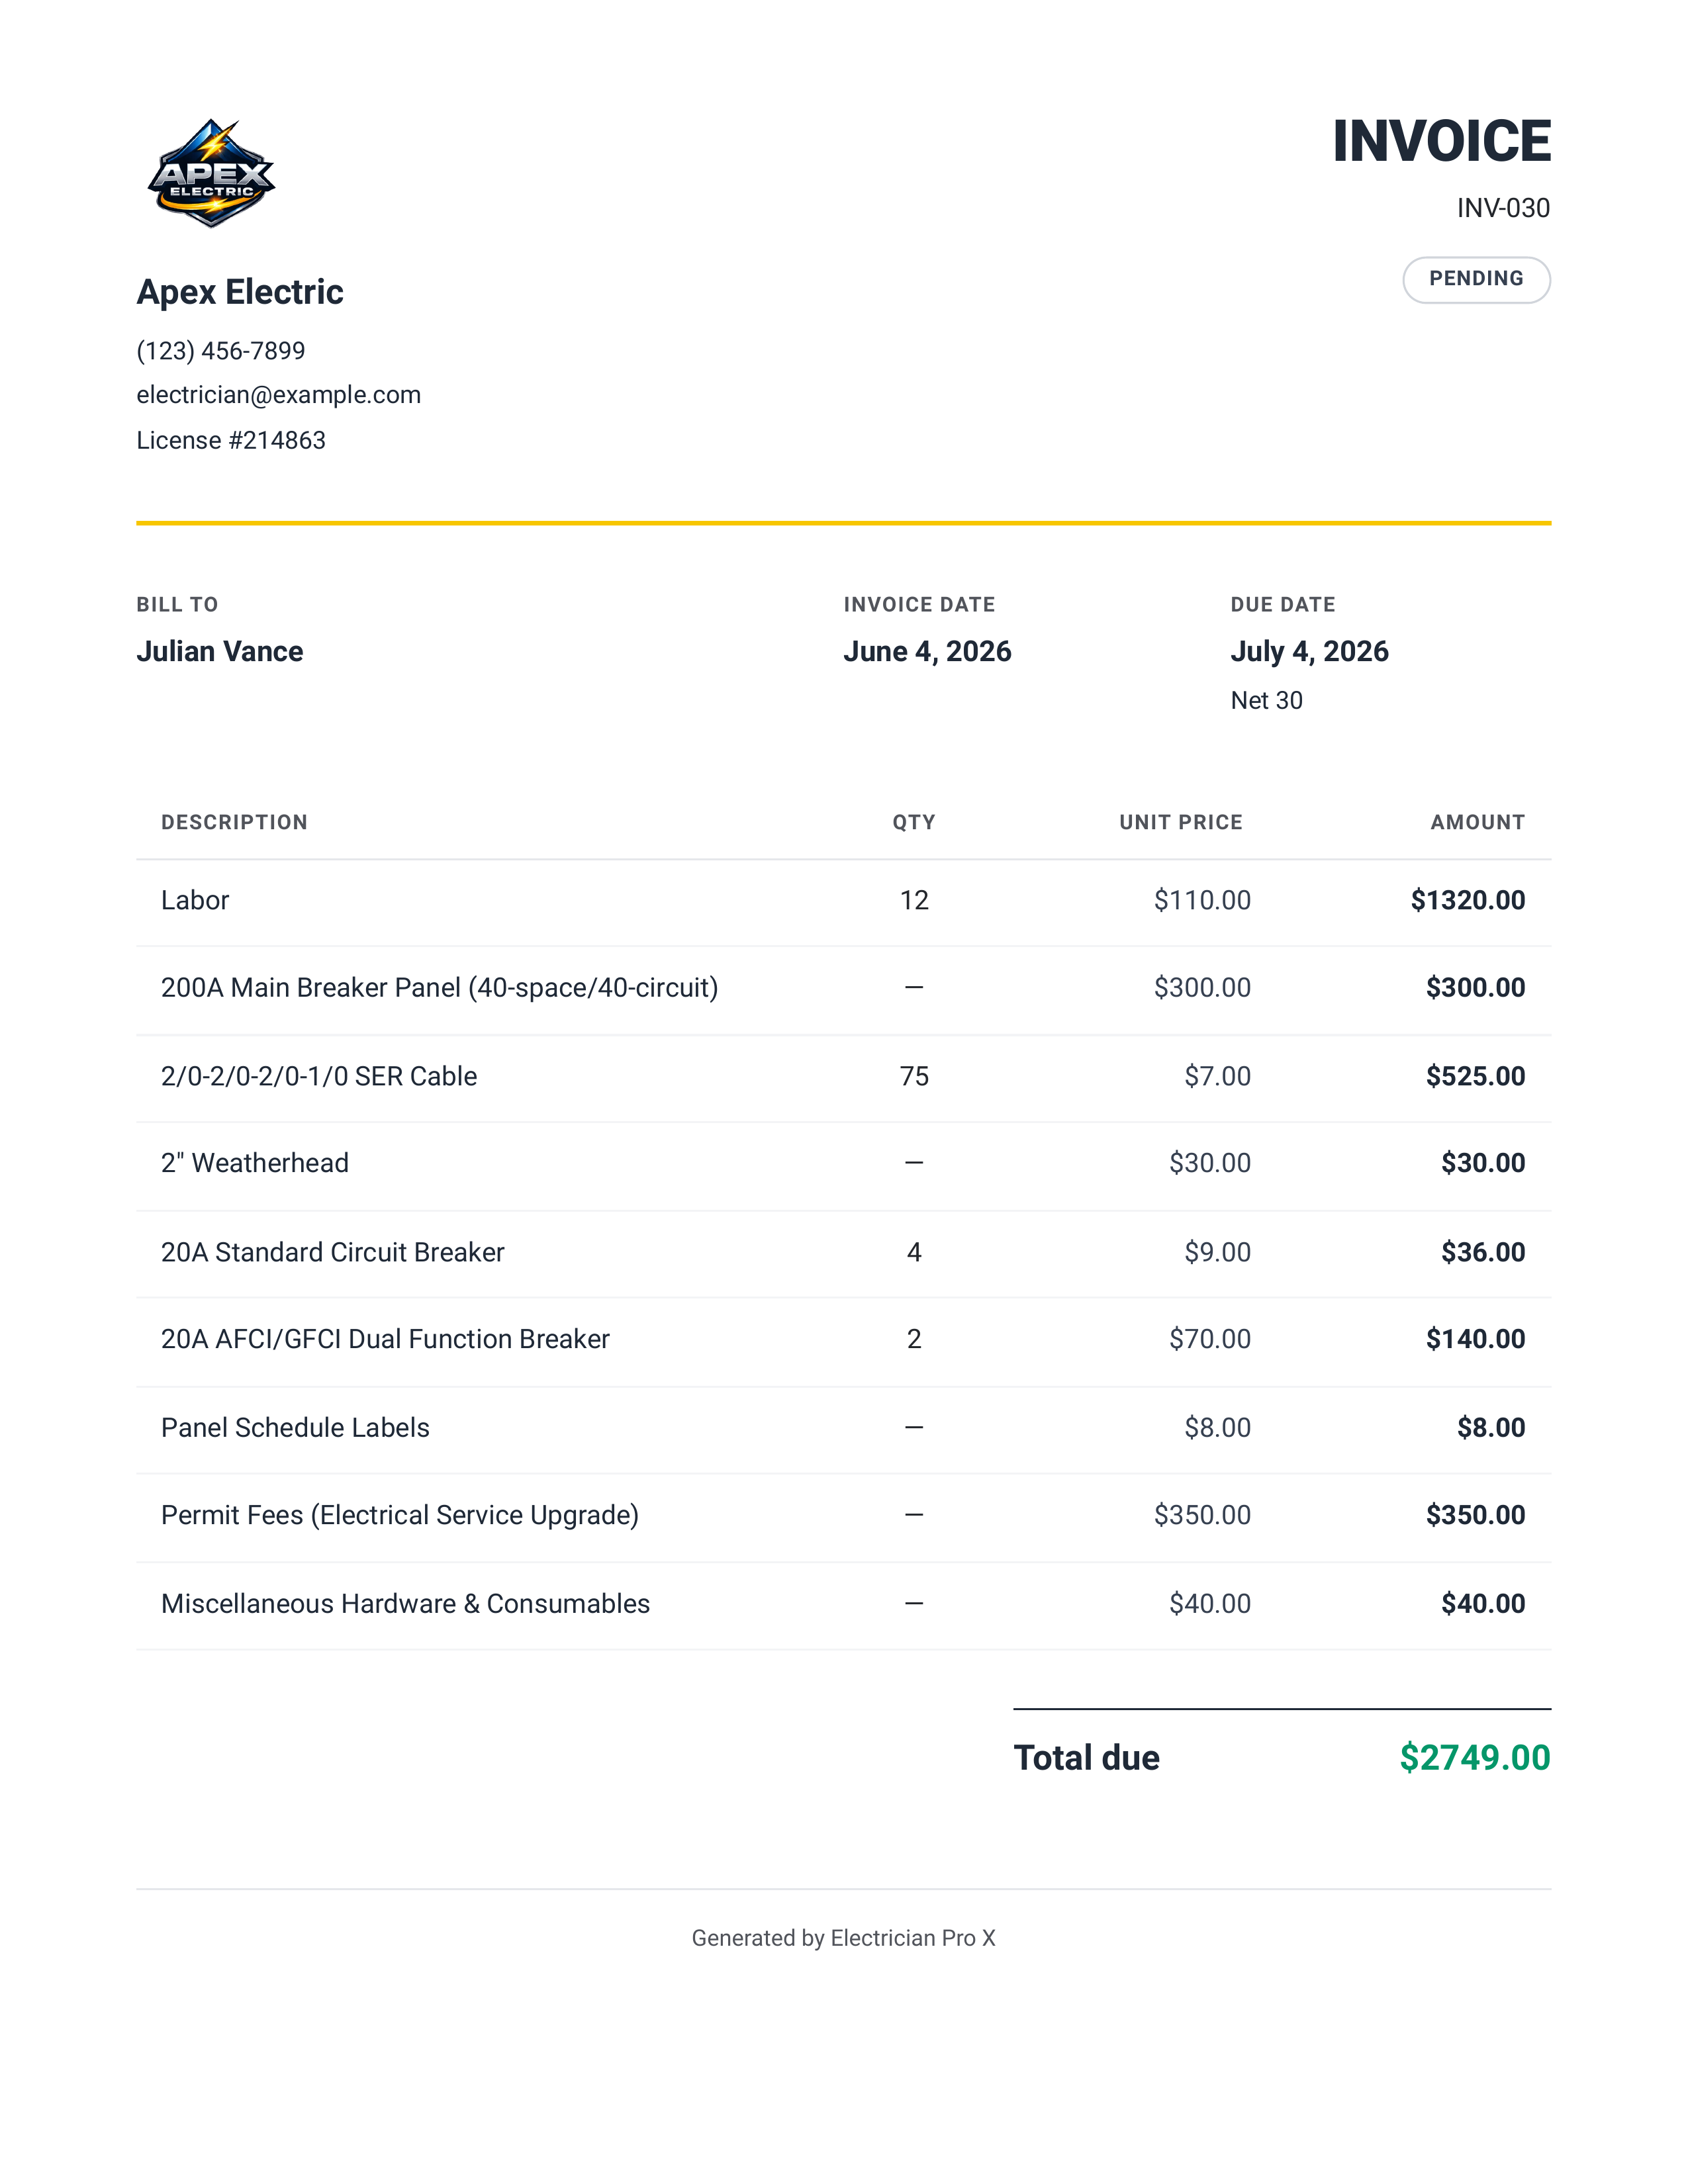Click the SER Cable quantity 75

[914, 1076]
